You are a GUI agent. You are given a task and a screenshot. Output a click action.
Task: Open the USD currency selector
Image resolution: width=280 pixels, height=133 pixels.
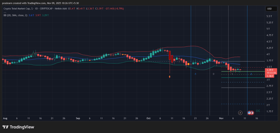pos(270,9)
